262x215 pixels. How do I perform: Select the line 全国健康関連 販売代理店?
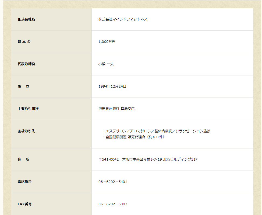[133, 137]
